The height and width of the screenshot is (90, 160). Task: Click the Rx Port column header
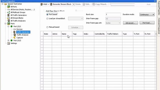point(149,34)
